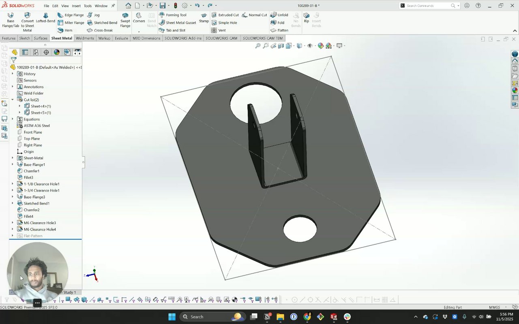The height and width of the screenshot is (324, 519).
Task: Open the DisplayManager tab
Action: pyautogui.click(x=57, y=52)
